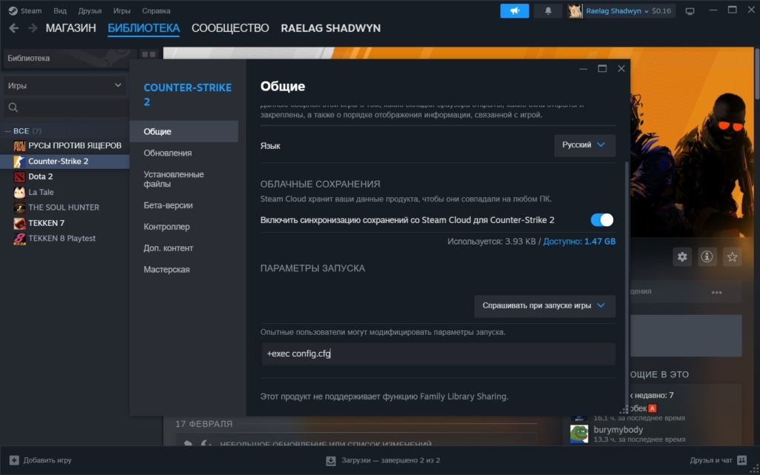The width and height of the screenshot is (760, 475).
Task: Select Dota 2 in the game list
Action: point(40,176)
